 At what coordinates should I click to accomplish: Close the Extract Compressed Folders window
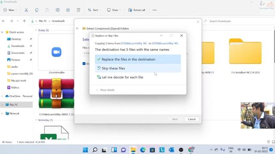(x=198, y=22)
